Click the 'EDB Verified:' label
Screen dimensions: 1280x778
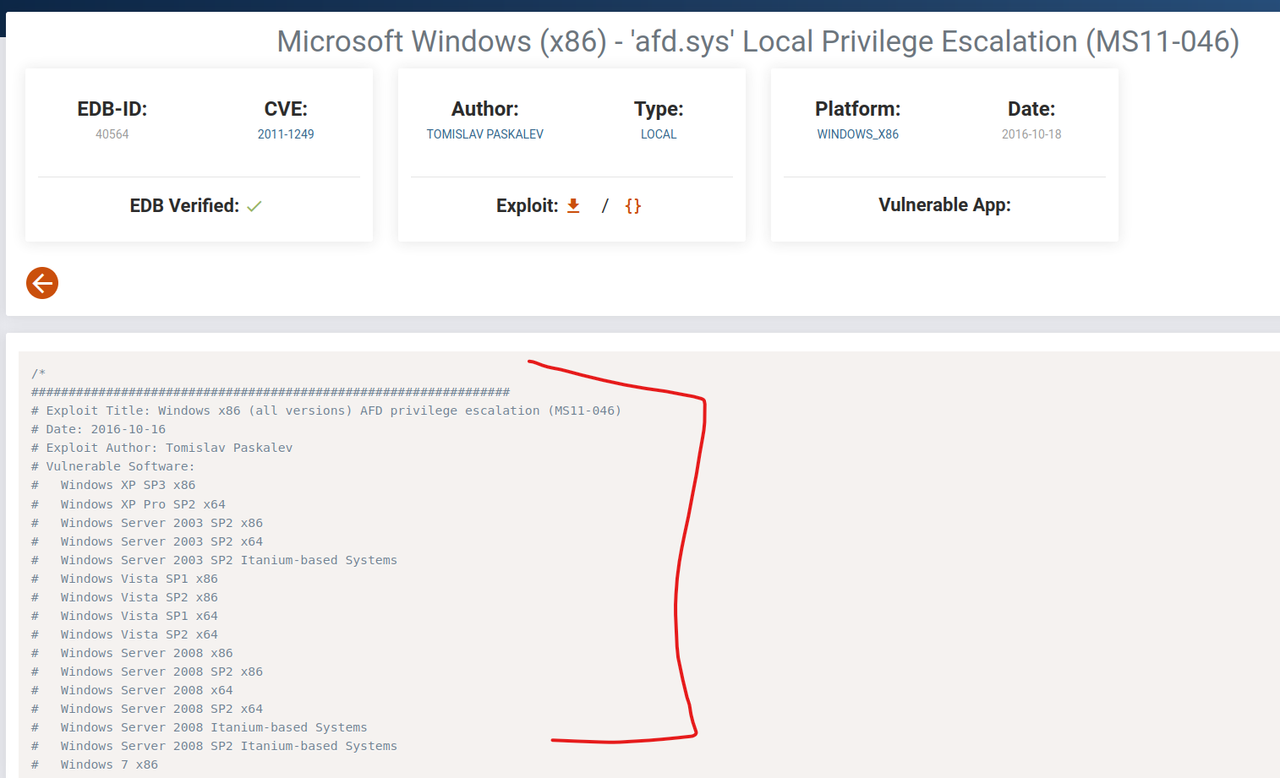pos(184,206)
